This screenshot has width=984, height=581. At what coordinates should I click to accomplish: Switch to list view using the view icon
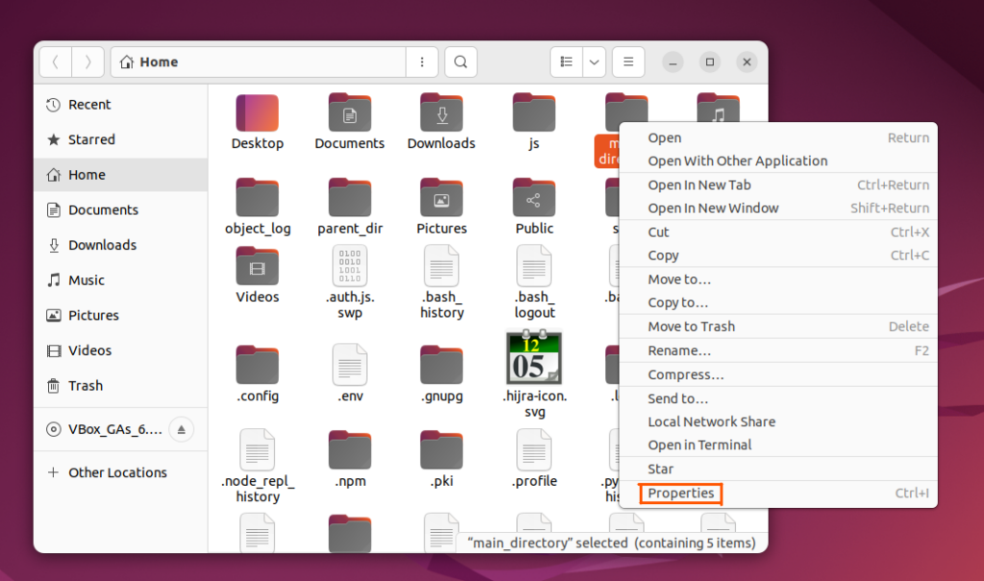pos(567,61)
